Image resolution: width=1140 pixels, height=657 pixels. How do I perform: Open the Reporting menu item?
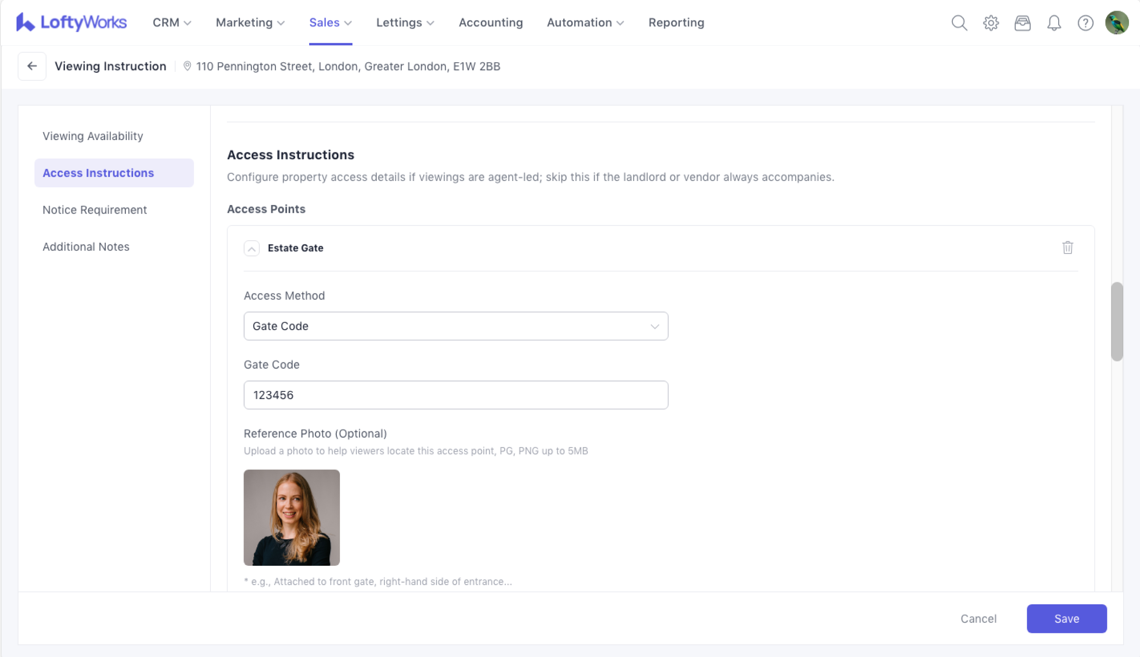[x=676, y=22]
